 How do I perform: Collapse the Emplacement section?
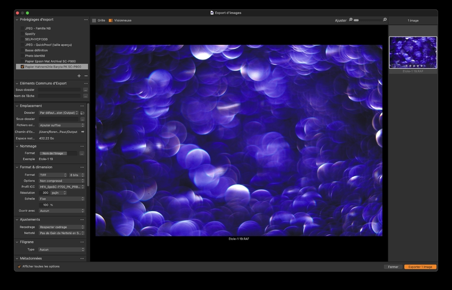[17, 106]
